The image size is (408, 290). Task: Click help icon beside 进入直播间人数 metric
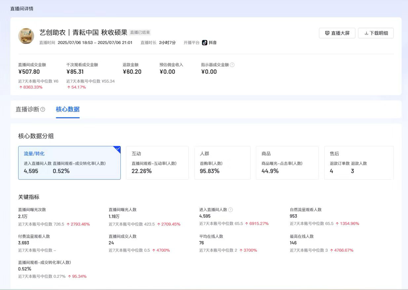click(x=230, y=210)
